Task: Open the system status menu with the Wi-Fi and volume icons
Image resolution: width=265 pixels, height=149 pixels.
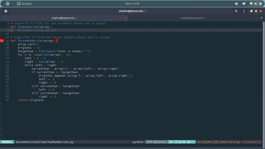Action: (255, 3)
